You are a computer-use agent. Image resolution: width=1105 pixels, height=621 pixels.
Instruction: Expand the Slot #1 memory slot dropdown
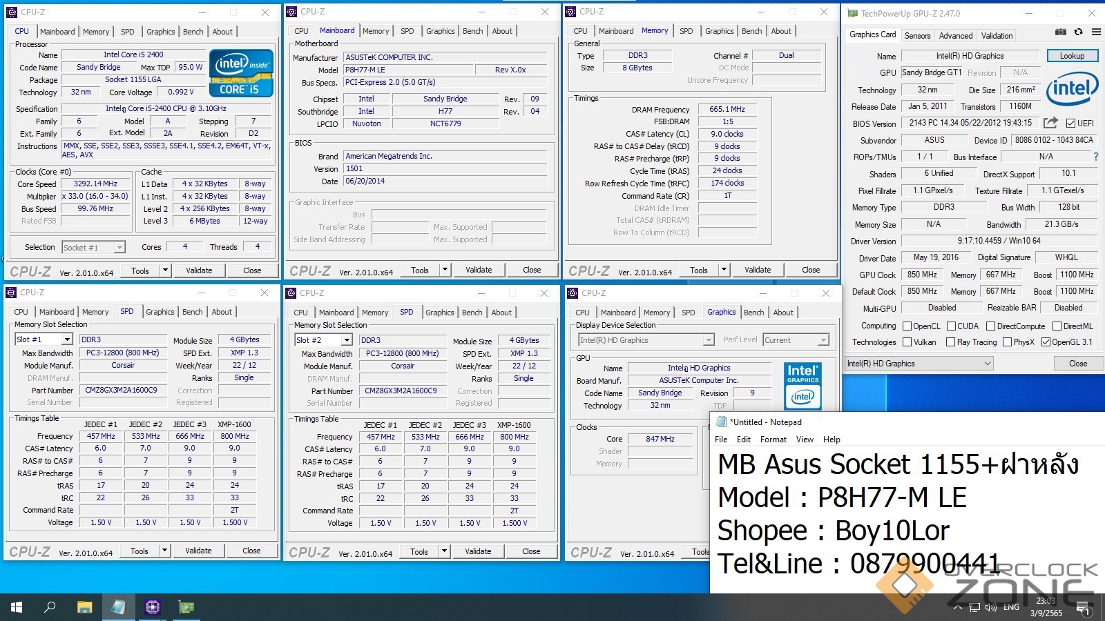[67, 339]
